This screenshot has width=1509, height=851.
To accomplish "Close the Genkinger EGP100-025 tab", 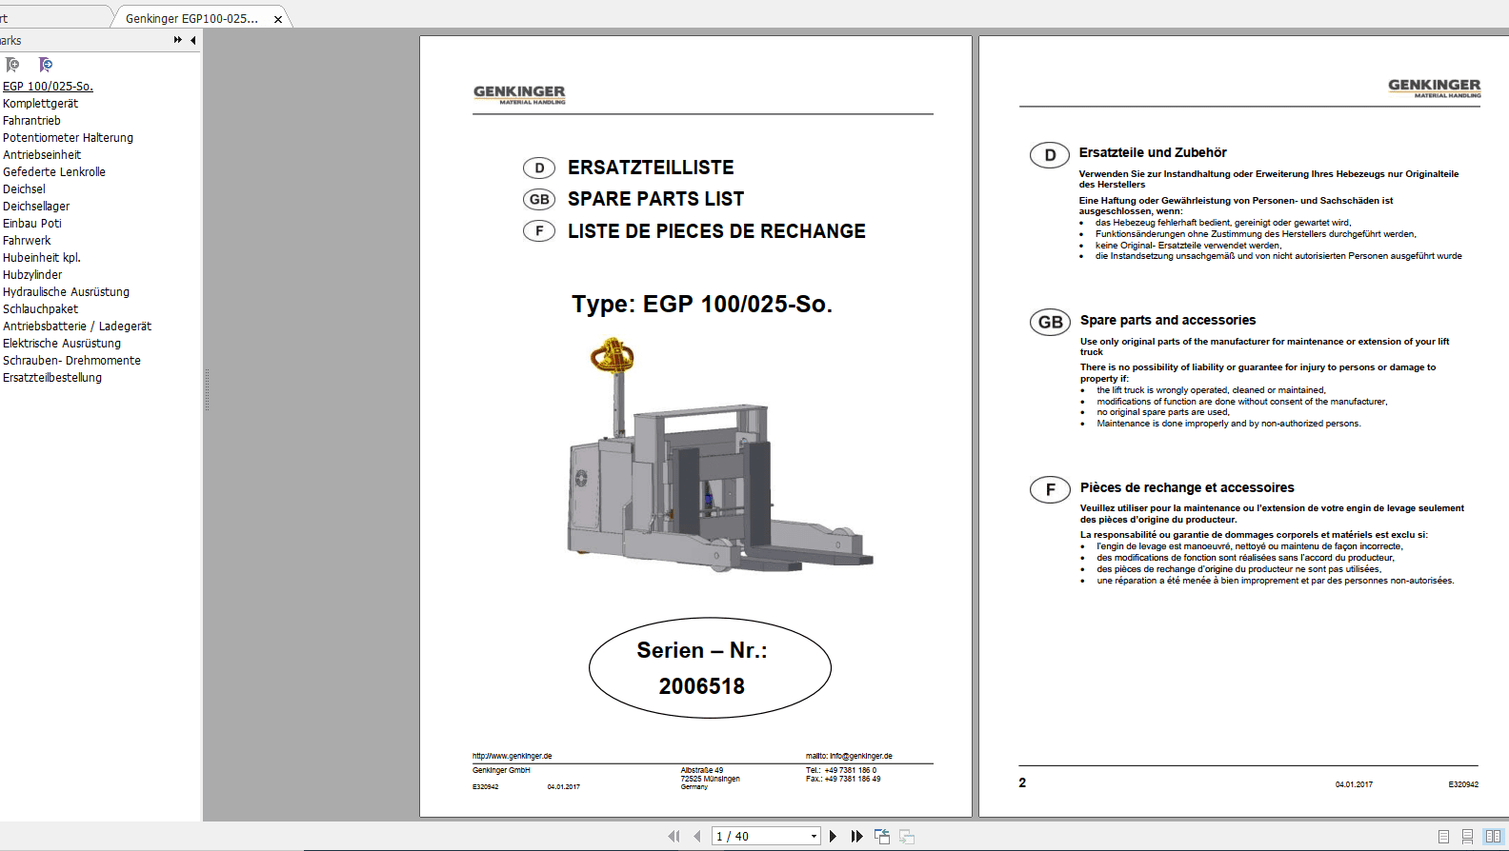I will pos(278,19).
